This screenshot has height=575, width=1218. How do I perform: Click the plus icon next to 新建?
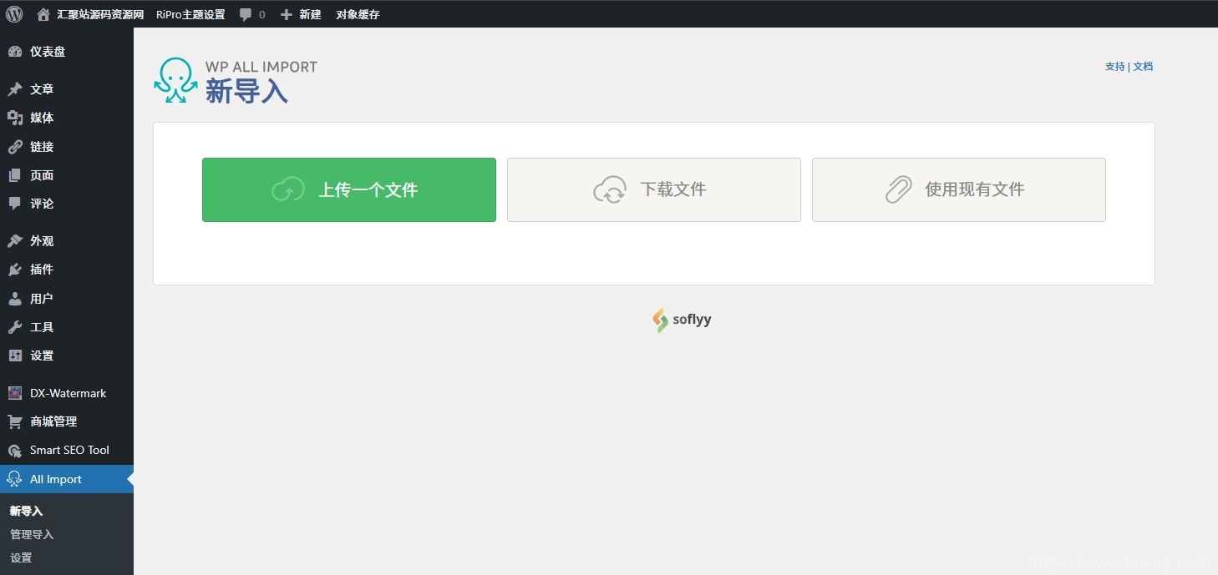click(x=287, y=14)
